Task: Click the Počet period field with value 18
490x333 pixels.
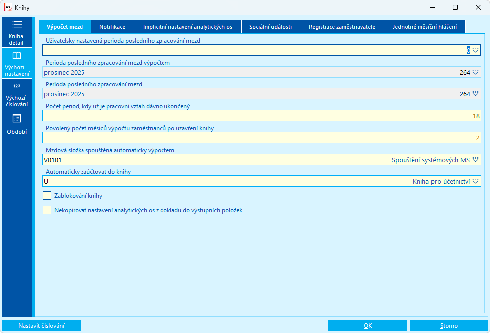Action: coord(261,116)
